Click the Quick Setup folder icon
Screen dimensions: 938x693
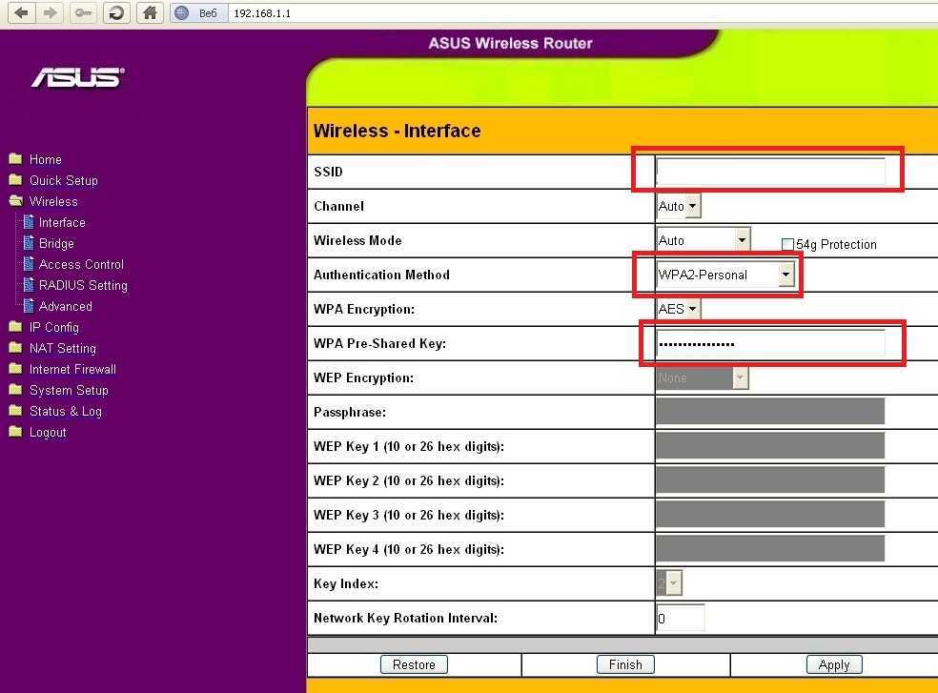pos(15,180)
